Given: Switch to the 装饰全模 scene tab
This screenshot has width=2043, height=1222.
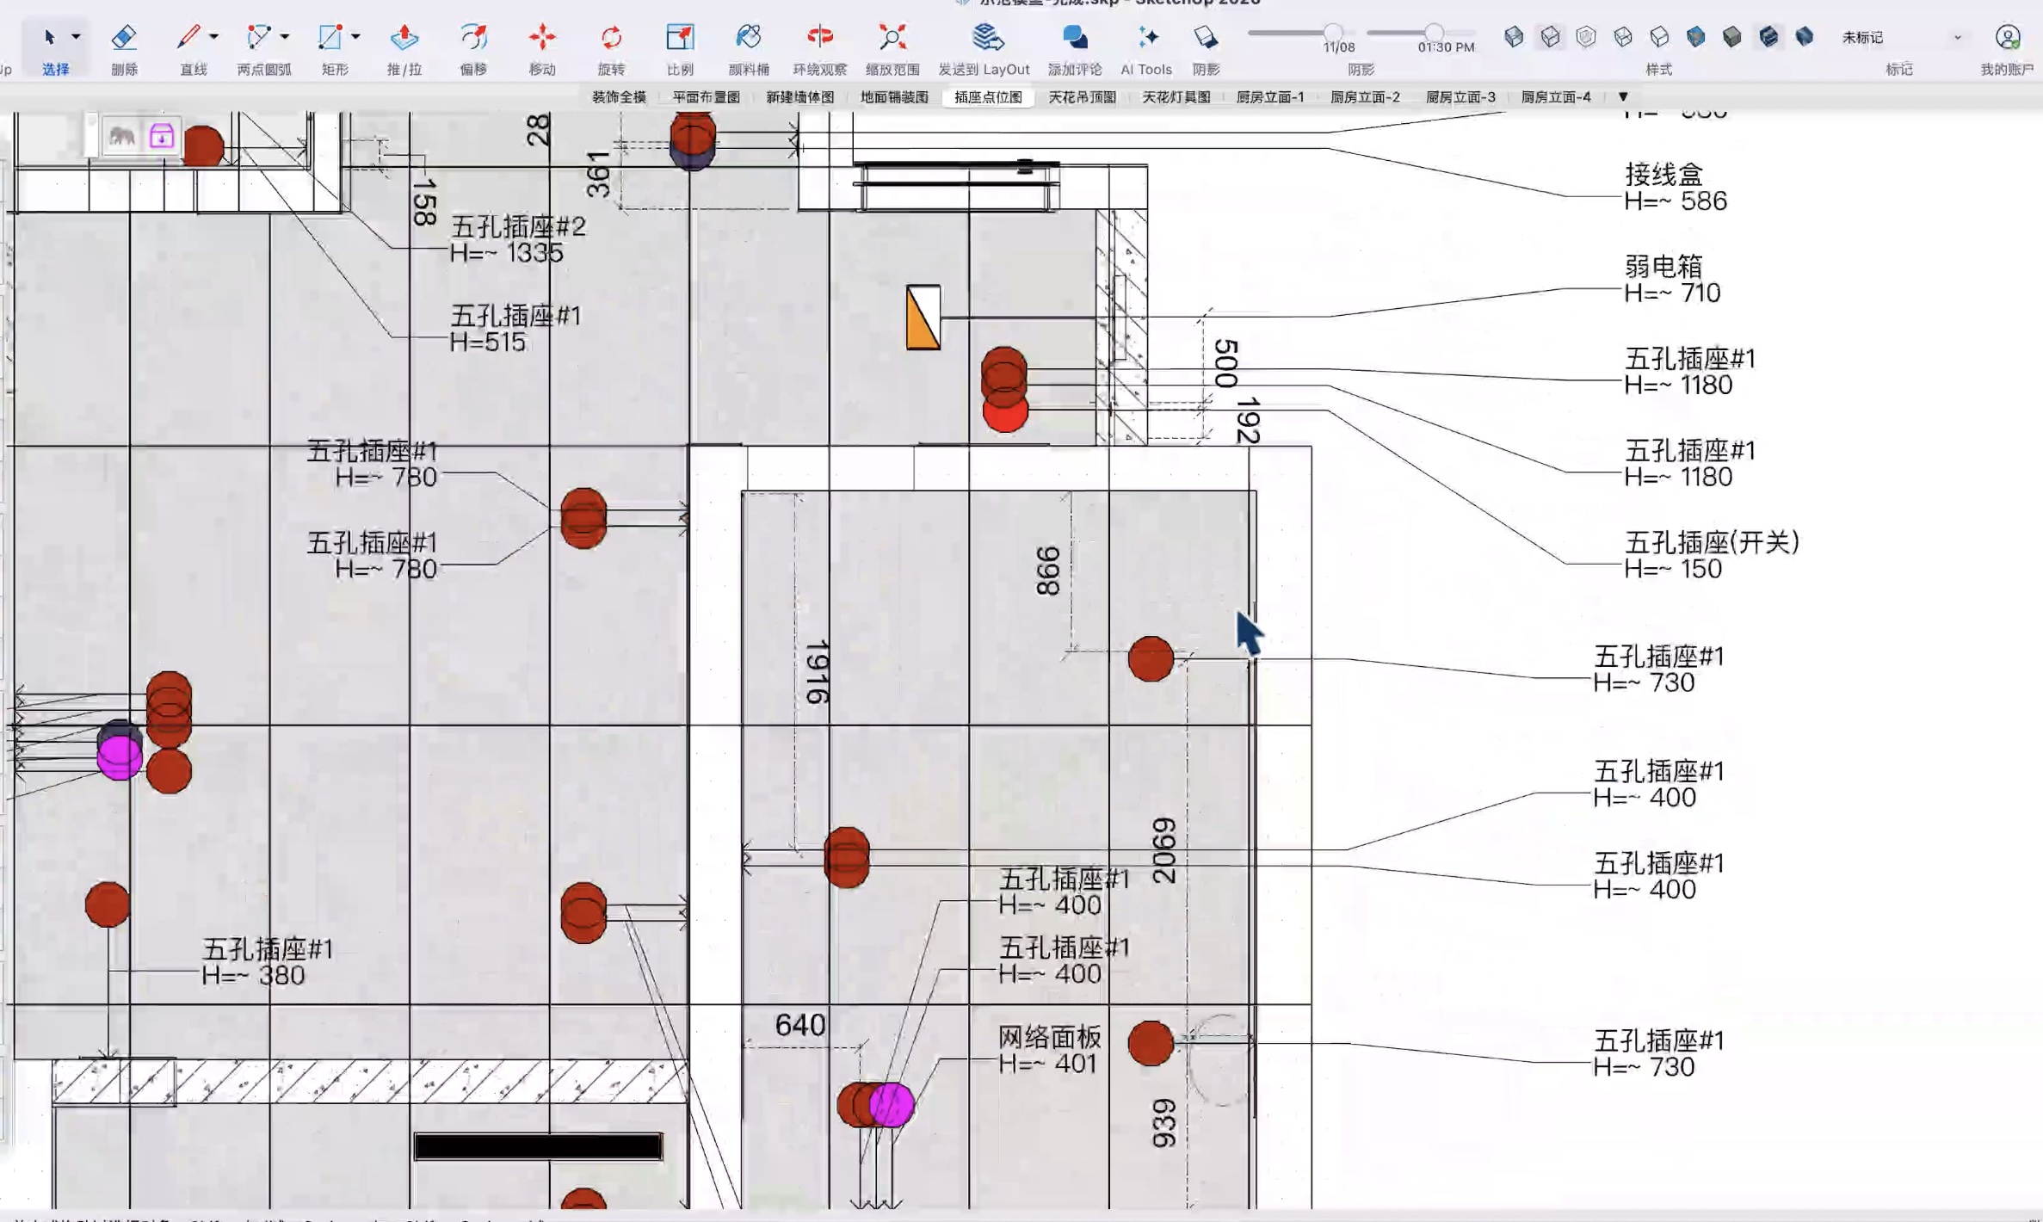Looking at the screenshot, I should click(619, 97).
